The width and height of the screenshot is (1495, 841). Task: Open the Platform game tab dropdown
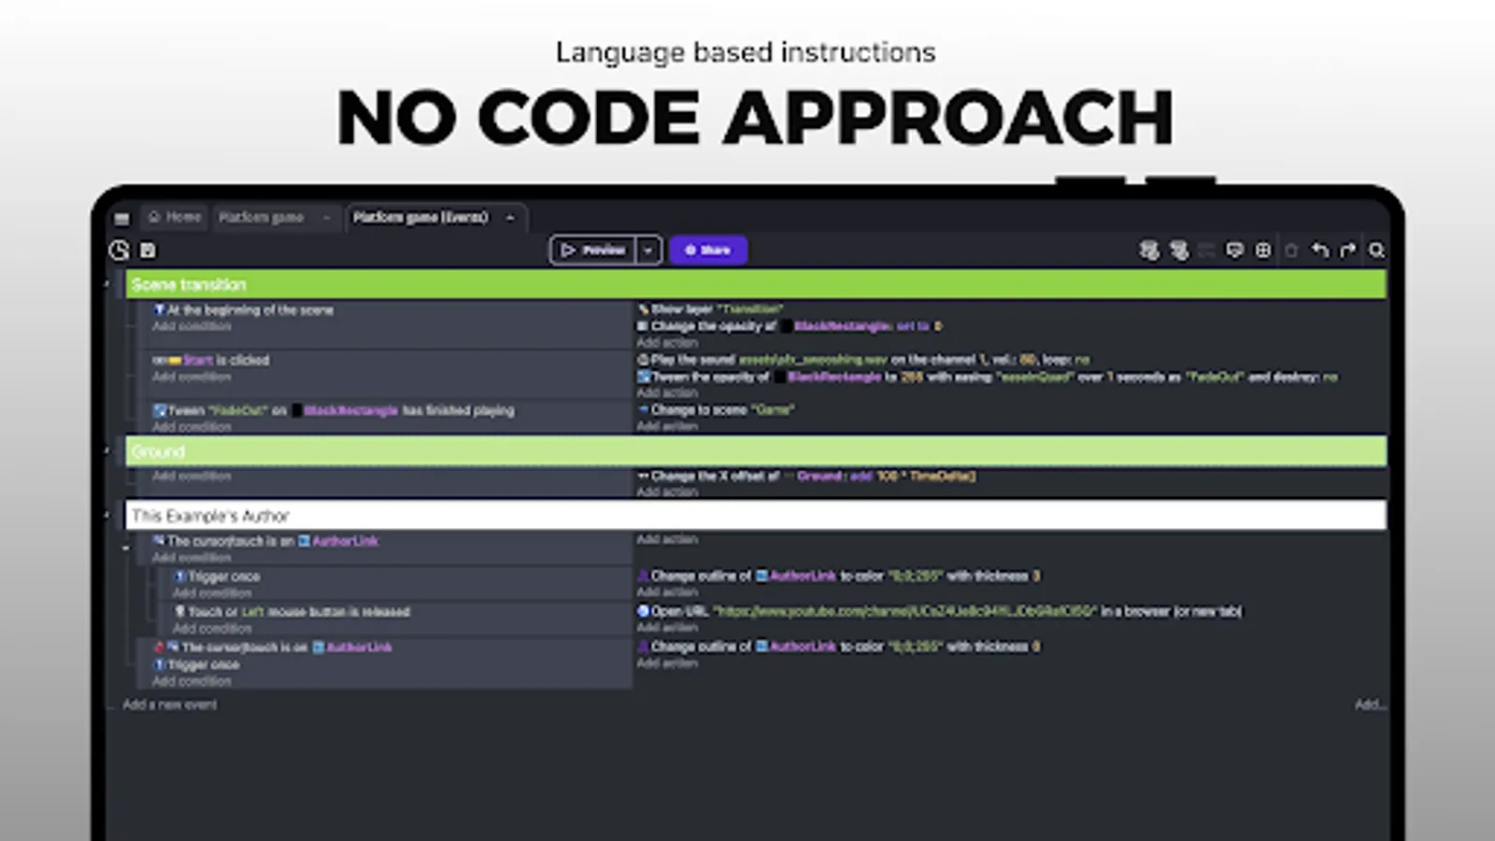(x=325, y=218)
